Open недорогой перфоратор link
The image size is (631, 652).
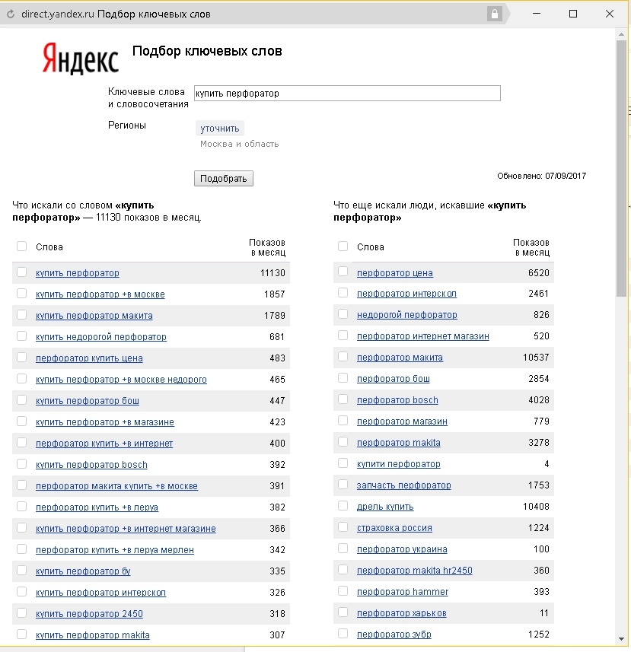pyautogui.click(x=406, y=315)
